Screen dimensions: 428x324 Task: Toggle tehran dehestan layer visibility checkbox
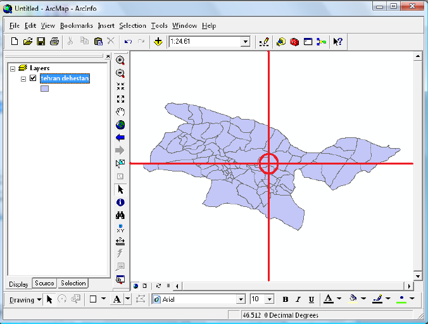(33, 78)
